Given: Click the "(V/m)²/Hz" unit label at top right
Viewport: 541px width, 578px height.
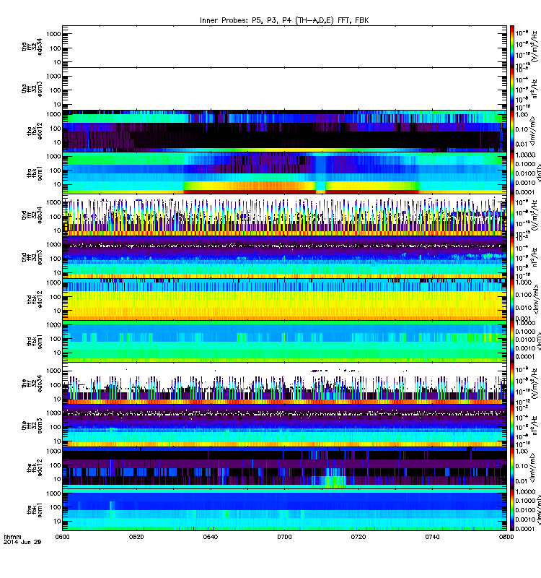Looking at the screenshot, I should (536, 46).
